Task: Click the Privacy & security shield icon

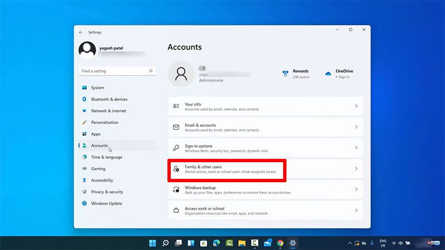Action: [x=85, y=192]
